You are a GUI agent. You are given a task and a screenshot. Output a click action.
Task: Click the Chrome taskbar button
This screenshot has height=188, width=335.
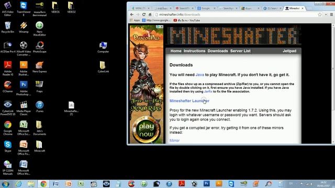point(43,184)
